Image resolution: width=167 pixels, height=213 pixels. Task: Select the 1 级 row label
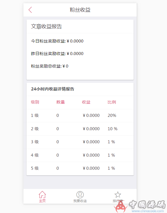click(x=35, y=115)
